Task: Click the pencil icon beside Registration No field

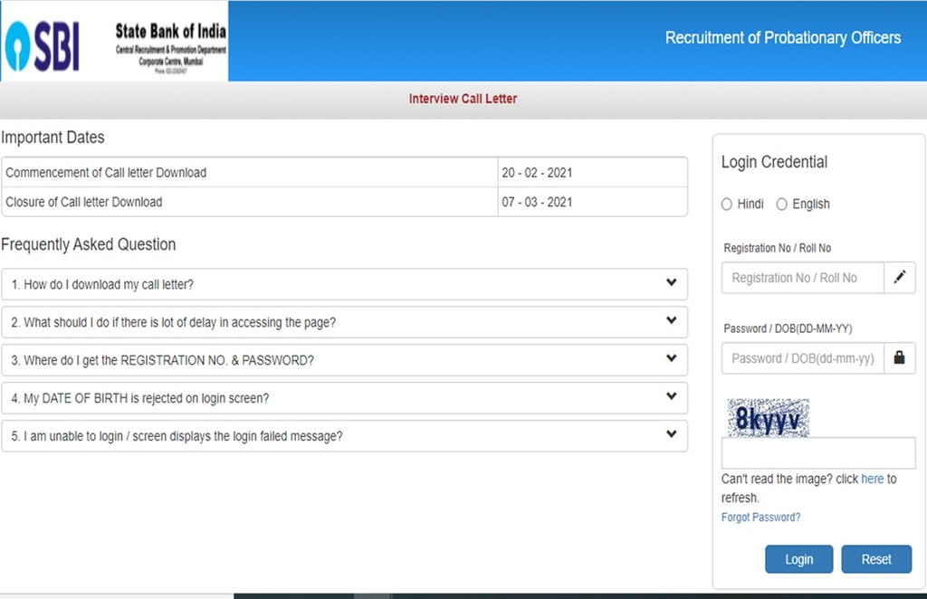Action: coord(899,277)
